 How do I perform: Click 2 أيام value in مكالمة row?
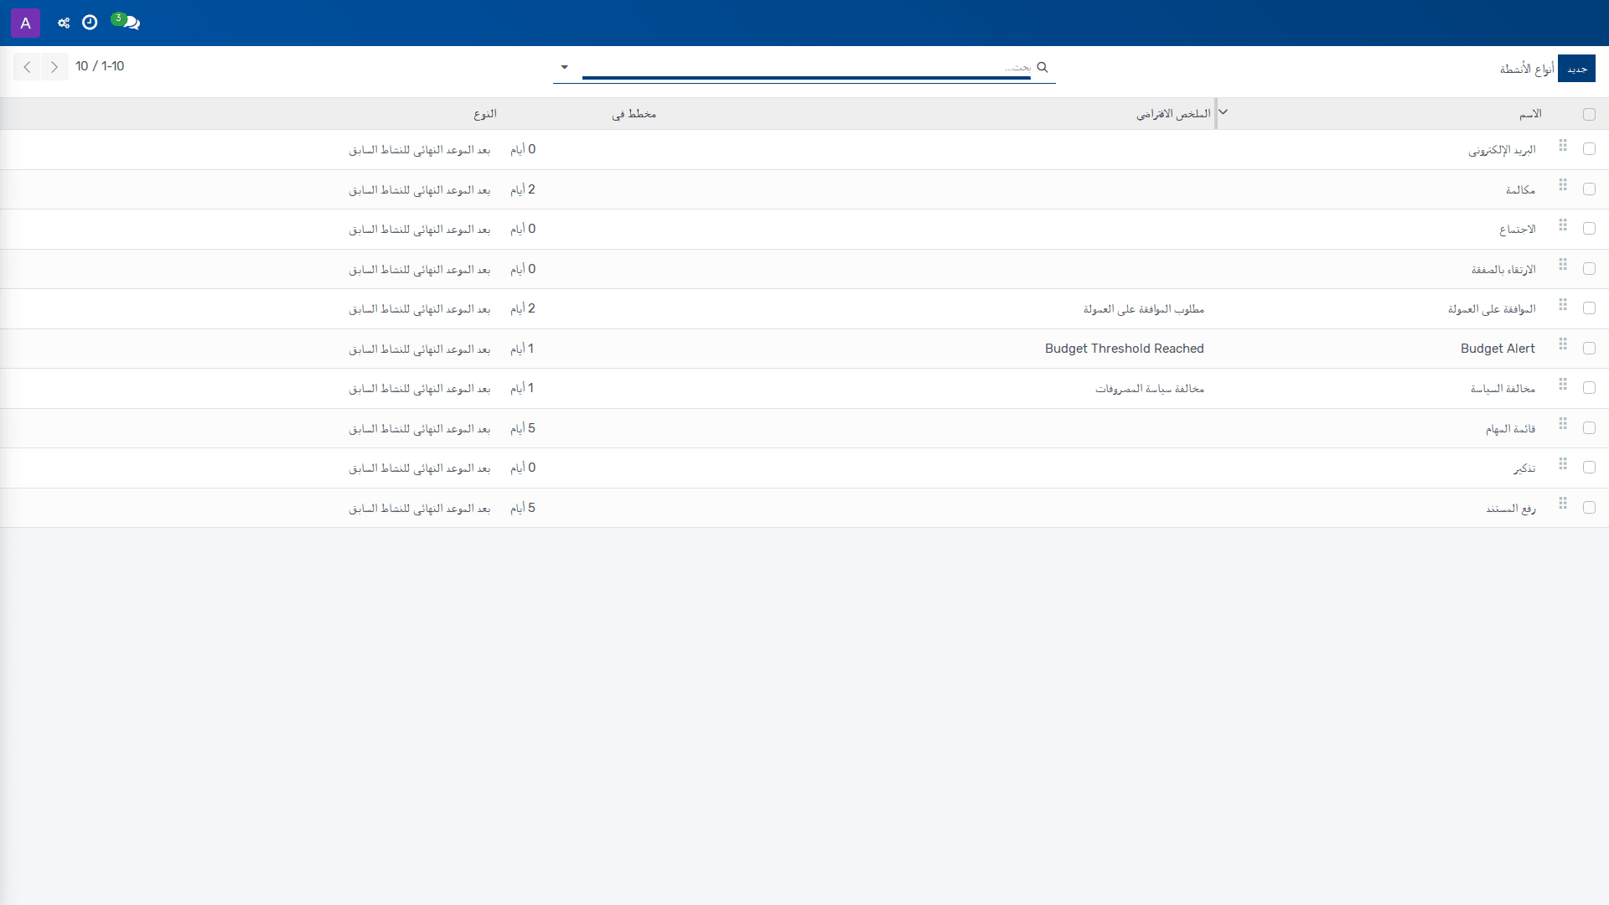pos(523,189)
